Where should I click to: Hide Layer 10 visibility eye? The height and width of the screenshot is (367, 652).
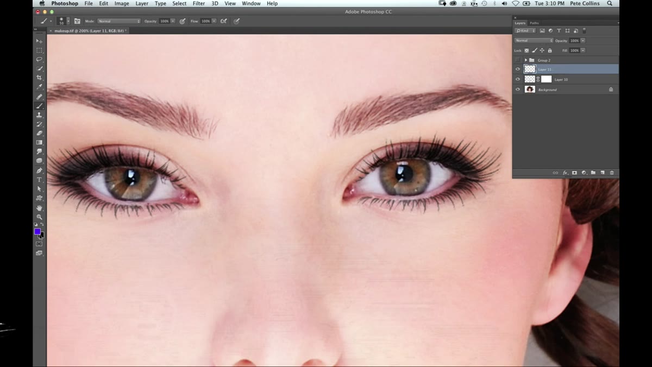[518, 79]
